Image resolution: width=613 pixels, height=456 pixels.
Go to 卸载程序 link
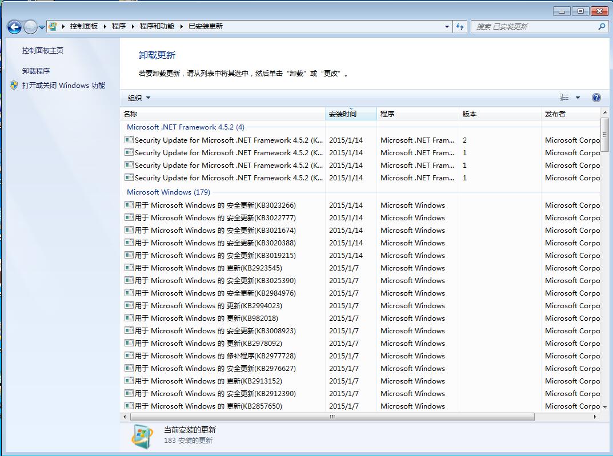[x=36, y=71]
